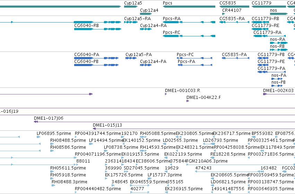This screenshot has width=295, height=194.
Task: Open the EK022139.5prime EST label
Action: click(x=183, y=154)
